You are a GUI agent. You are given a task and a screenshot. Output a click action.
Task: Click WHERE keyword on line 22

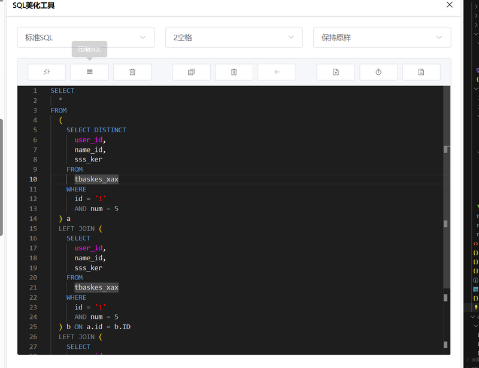pyautogui.click(x=77, y=297)
